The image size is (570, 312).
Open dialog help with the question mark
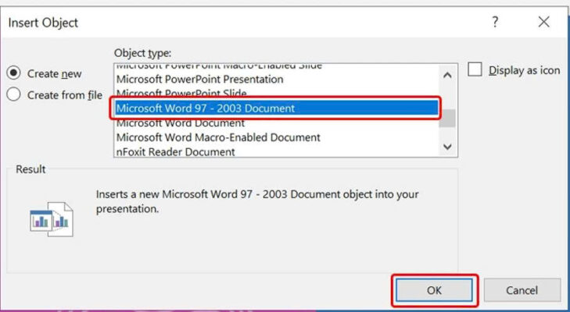(495, 22)
